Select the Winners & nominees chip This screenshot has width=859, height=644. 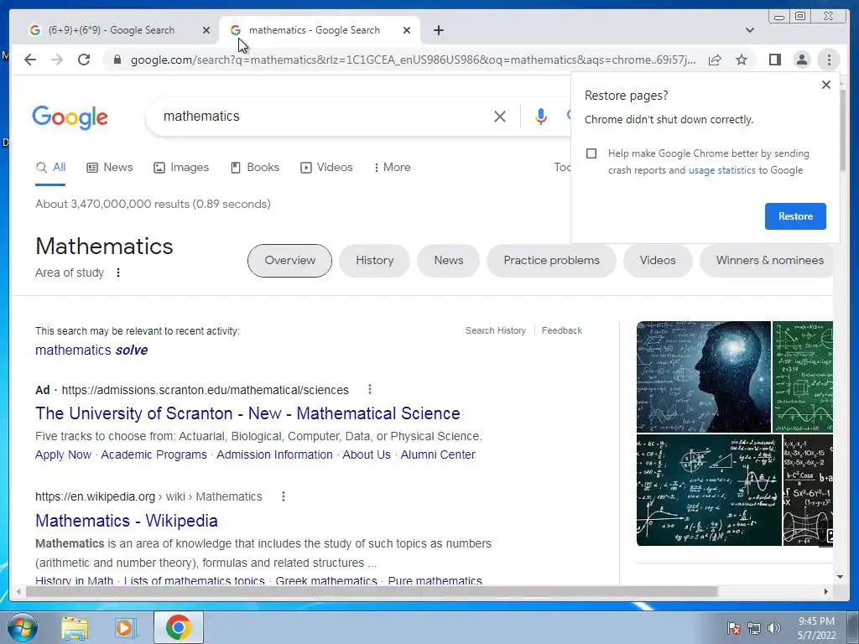767,261
